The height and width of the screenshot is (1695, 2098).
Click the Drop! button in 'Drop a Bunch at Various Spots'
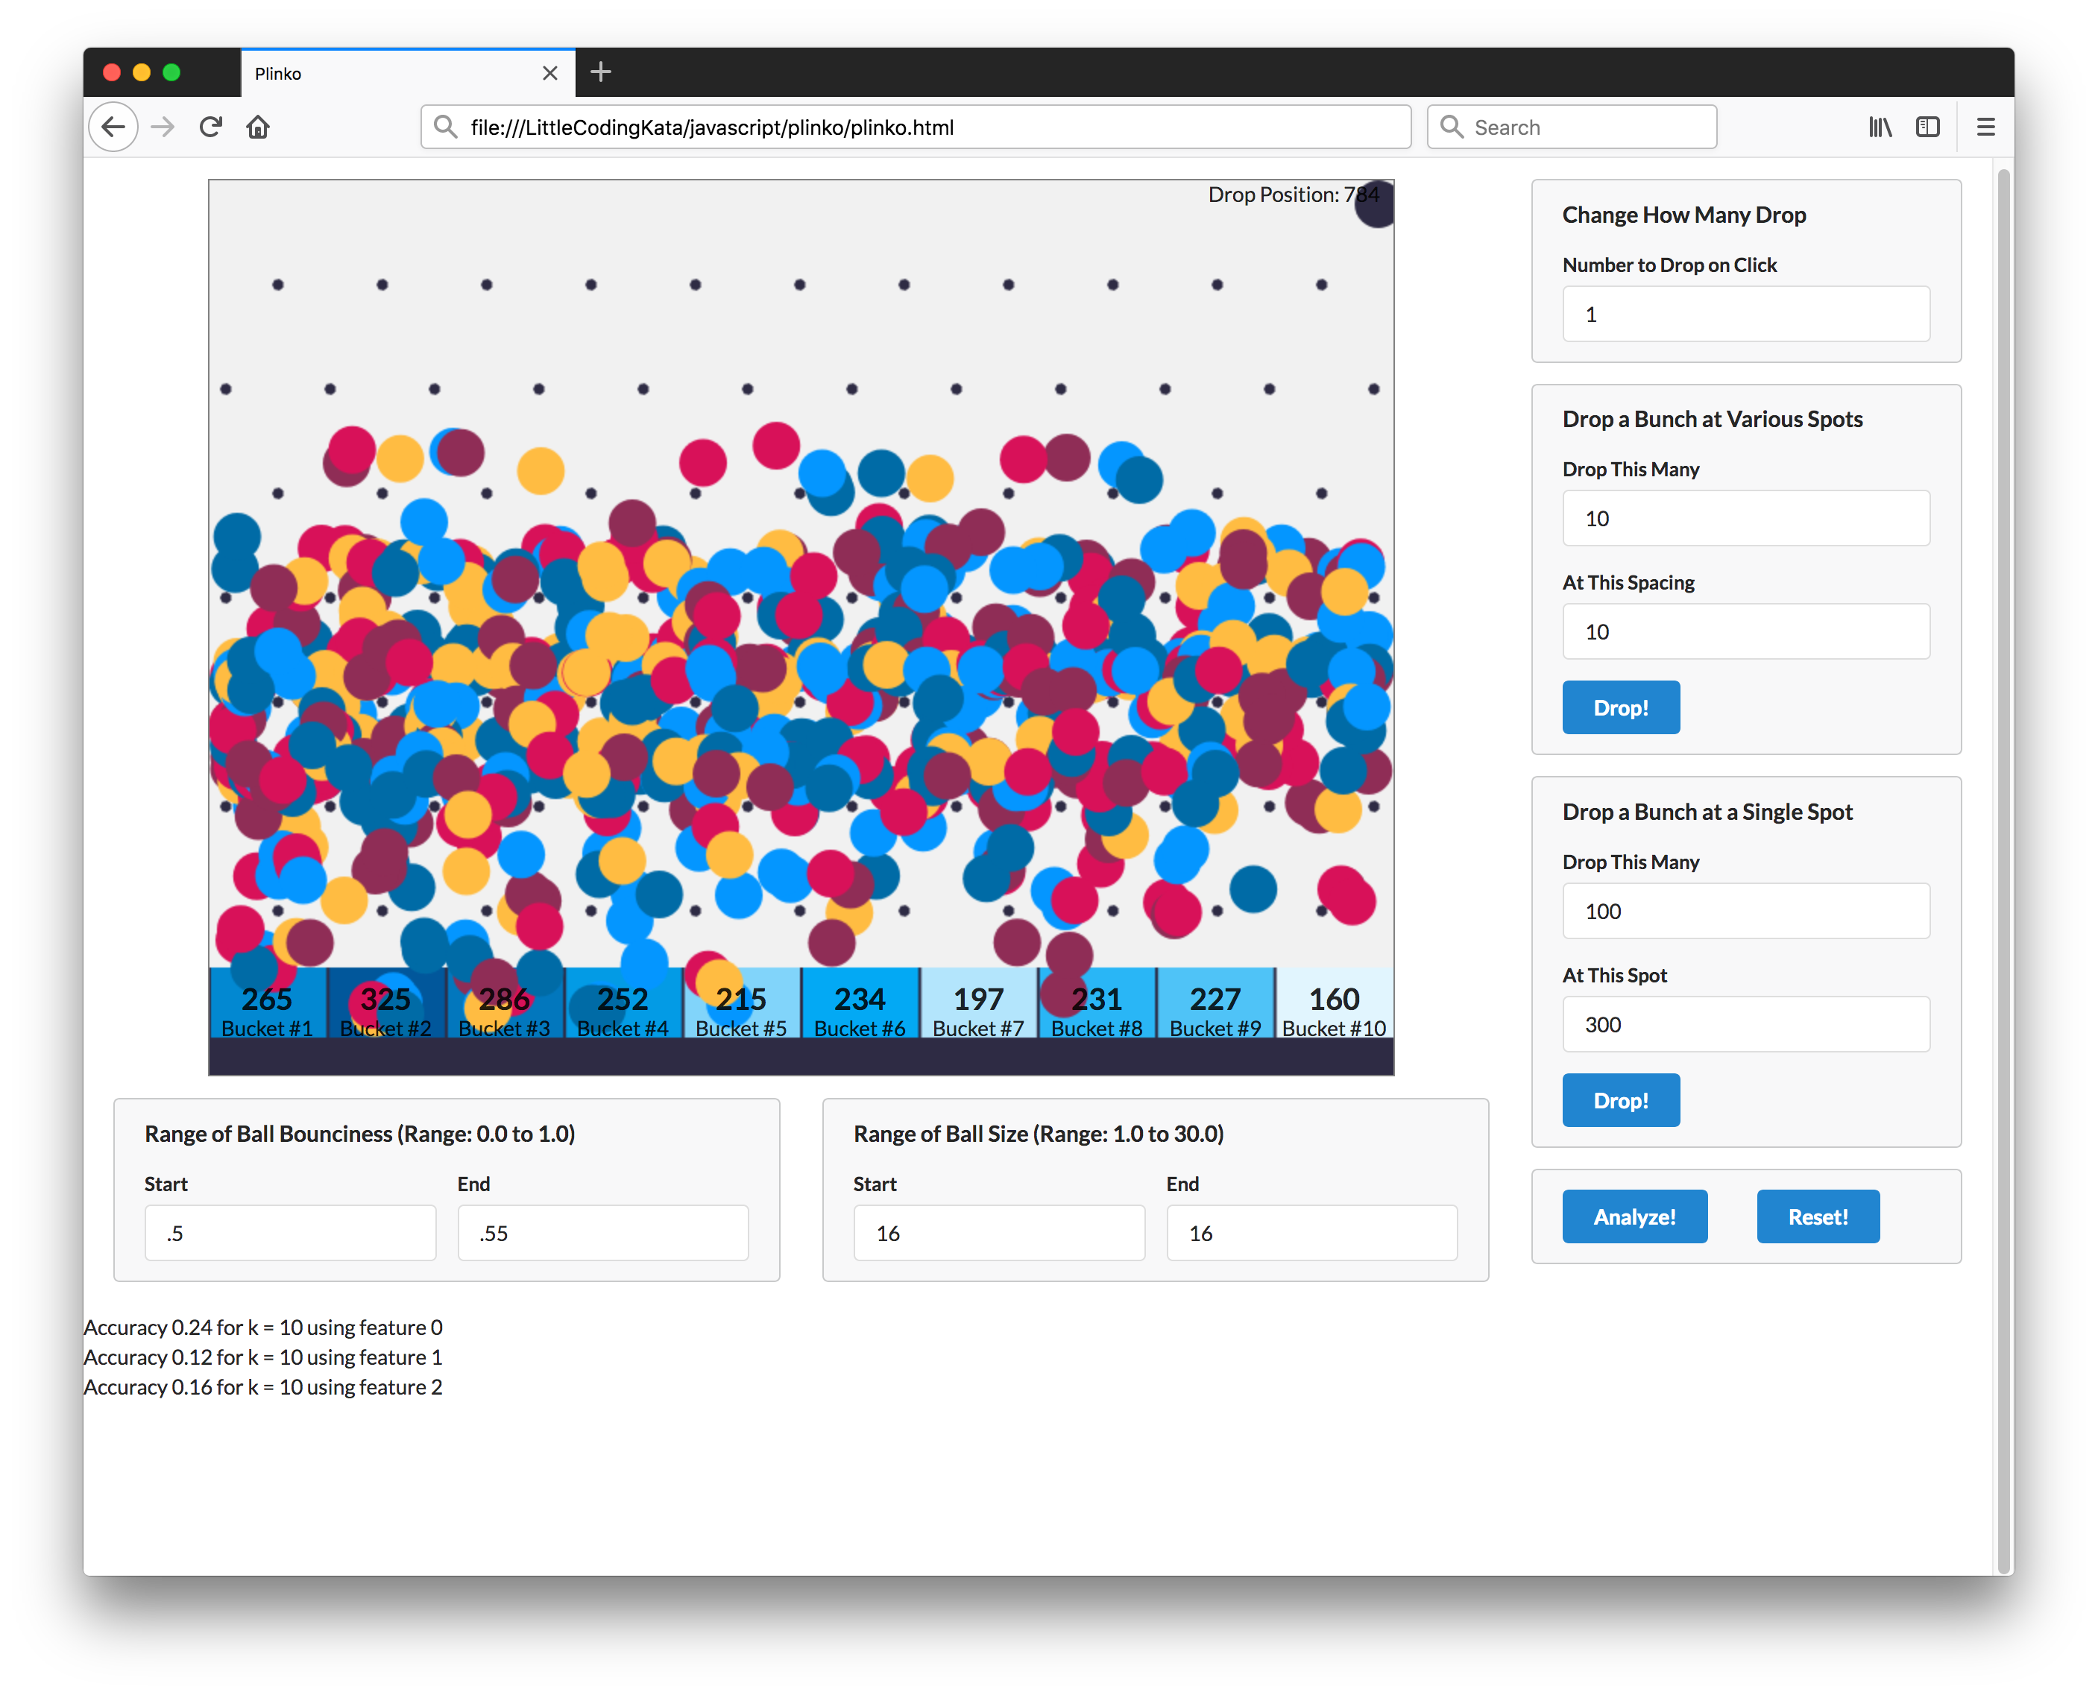(x=1617, y=706)
